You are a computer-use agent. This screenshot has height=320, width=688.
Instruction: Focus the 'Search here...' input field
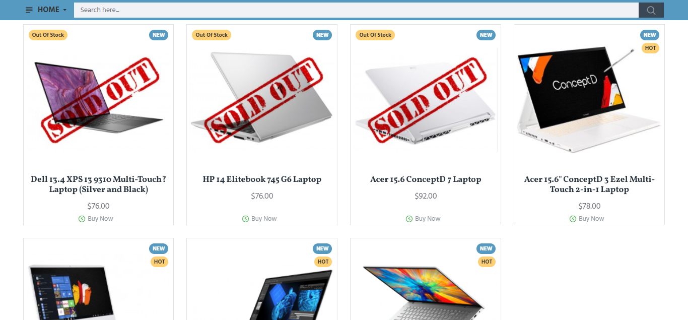[356, 10]
